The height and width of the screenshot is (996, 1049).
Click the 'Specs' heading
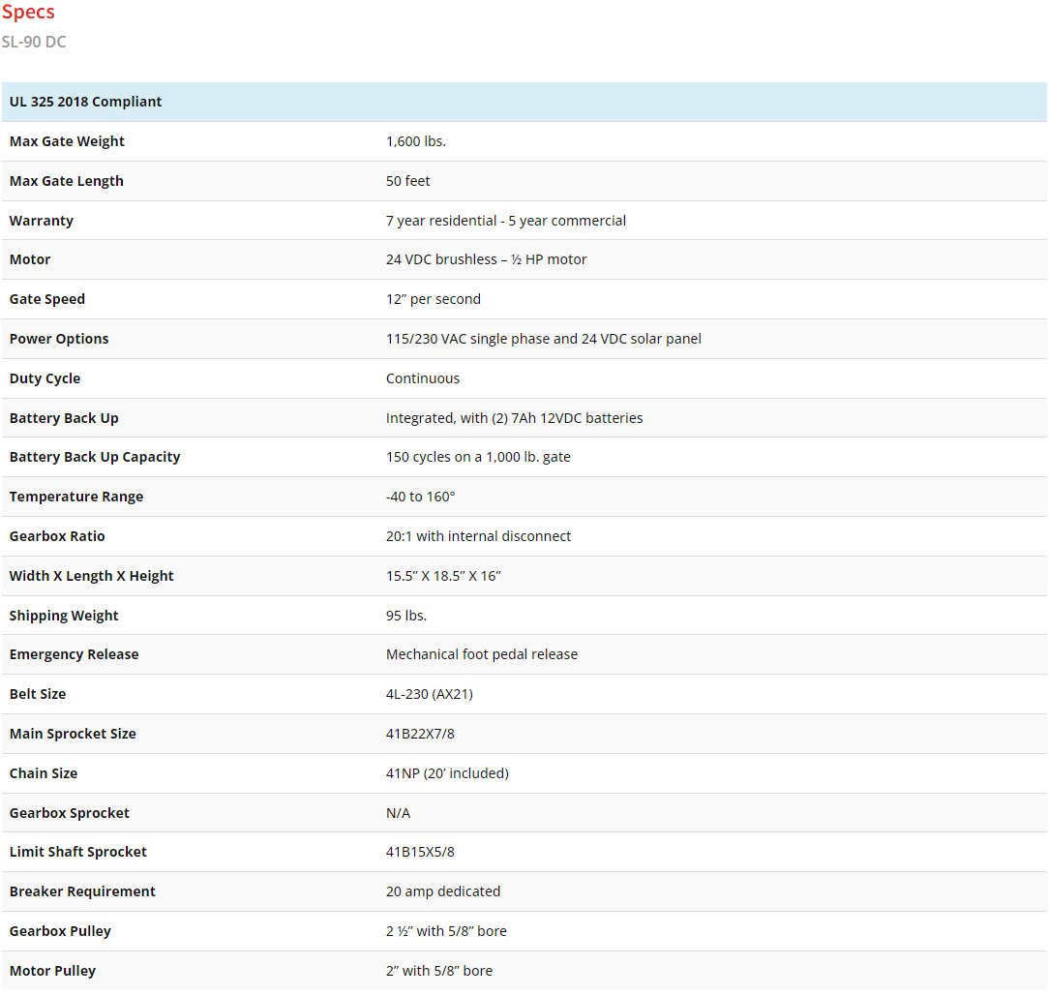pos(28,12)
